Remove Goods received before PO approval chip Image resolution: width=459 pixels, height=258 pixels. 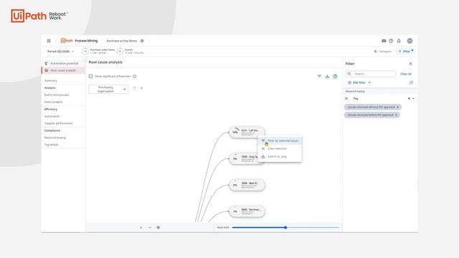[396, 115]
